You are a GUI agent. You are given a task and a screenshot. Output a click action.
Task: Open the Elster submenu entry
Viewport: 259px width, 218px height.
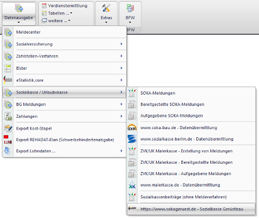pos(65,68)
